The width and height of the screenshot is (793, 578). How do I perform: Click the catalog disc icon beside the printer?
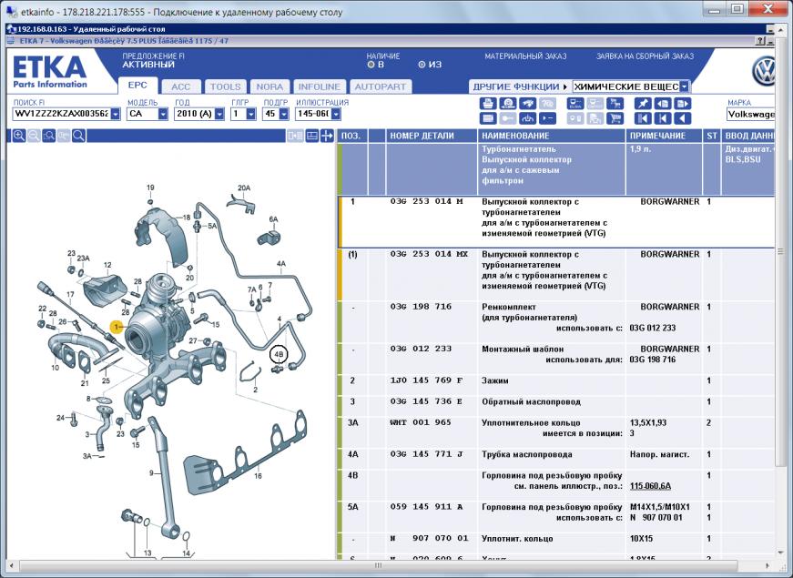click(508, 104)
